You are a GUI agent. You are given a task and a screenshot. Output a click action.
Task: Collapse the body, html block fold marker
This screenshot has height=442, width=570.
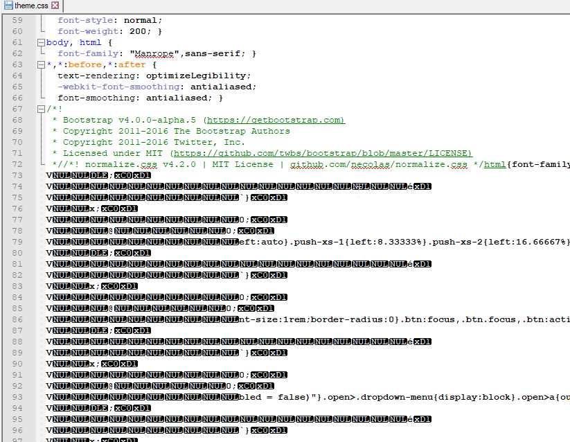click(41, 43)
